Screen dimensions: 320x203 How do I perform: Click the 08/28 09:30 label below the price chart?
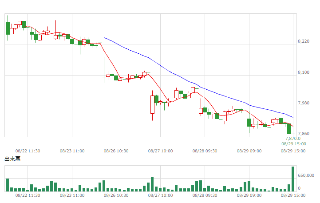pos(205,151)
